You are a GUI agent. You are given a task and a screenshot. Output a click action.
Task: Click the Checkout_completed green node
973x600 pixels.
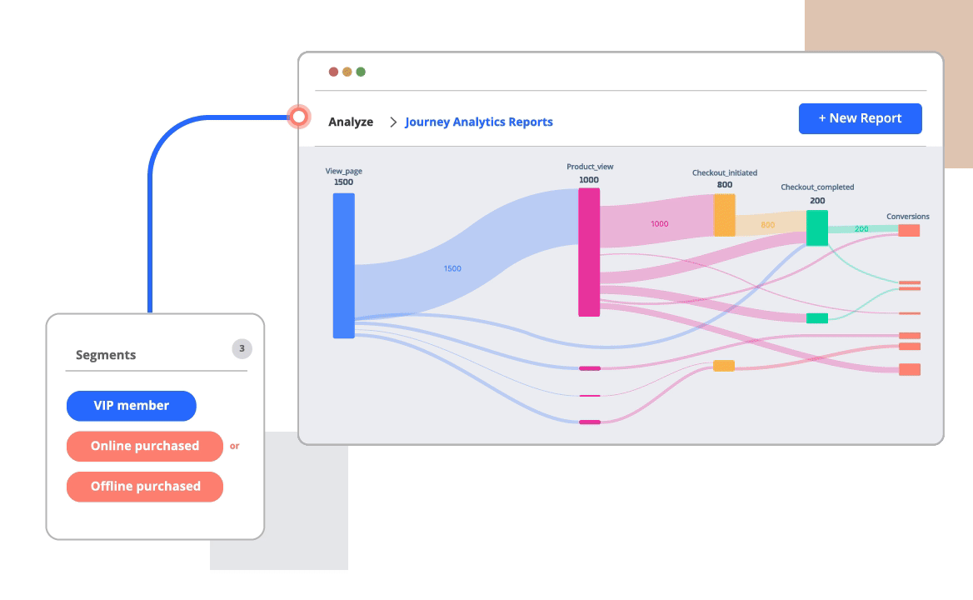pos(816,226)
